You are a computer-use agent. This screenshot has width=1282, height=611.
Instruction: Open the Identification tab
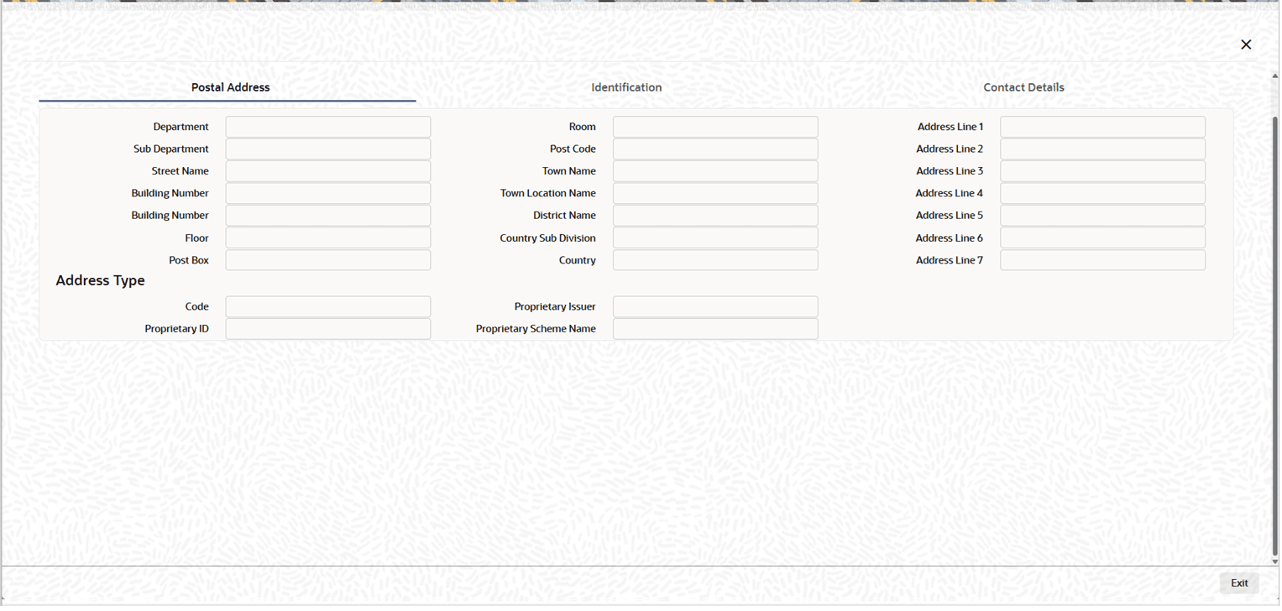[626, 87]
